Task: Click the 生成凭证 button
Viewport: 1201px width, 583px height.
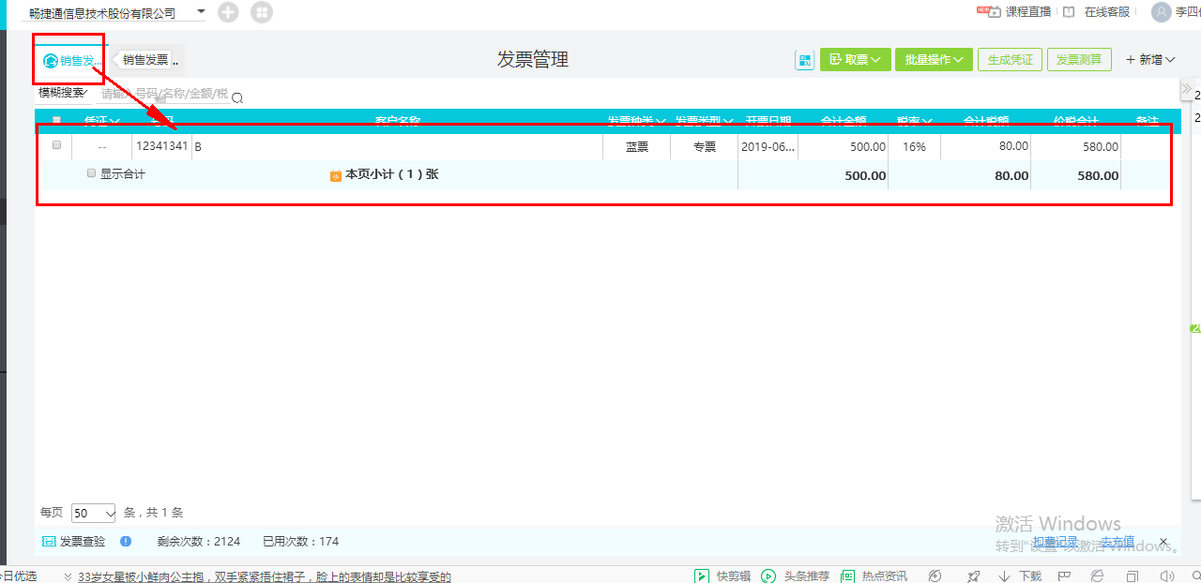Action: pos(1011,60)
